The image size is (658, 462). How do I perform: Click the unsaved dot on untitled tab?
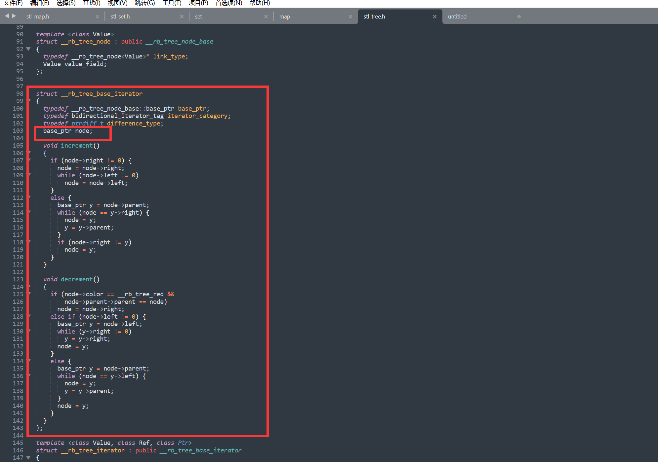coord(519,17)
